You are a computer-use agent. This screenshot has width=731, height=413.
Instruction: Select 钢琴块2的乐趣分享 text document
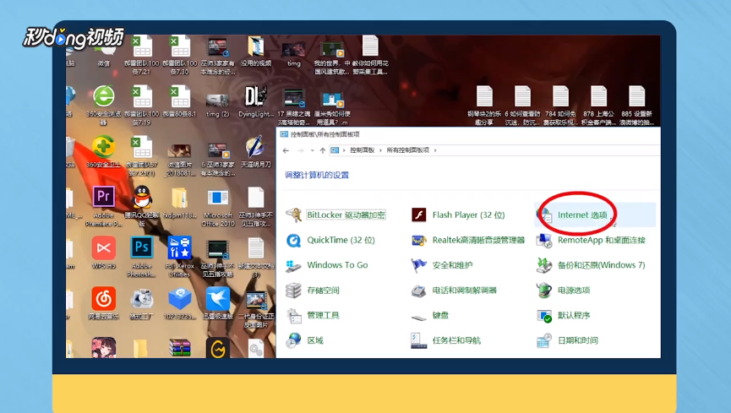point(484,106)
